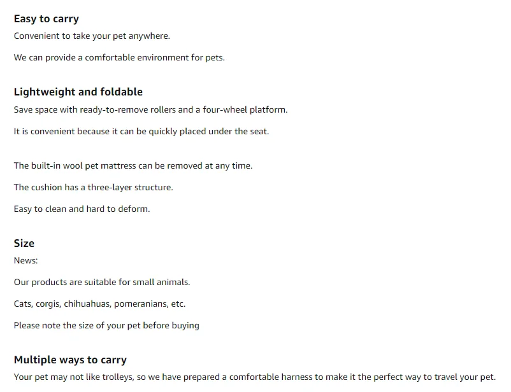Image resolution: width=511 pixels, height=392 pixels.
Task: Click the sentence about placing under the seat
Action: (141, 132)
